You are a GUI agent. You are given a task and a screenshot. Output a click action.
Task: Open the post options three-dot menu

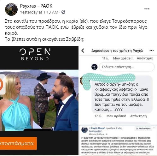coord(147,9)
